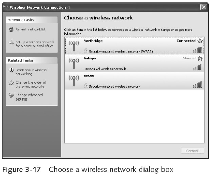Click the Change advanced settings icon
The width and height of the screenshot is (211, 176).
(x=11, y=95)
